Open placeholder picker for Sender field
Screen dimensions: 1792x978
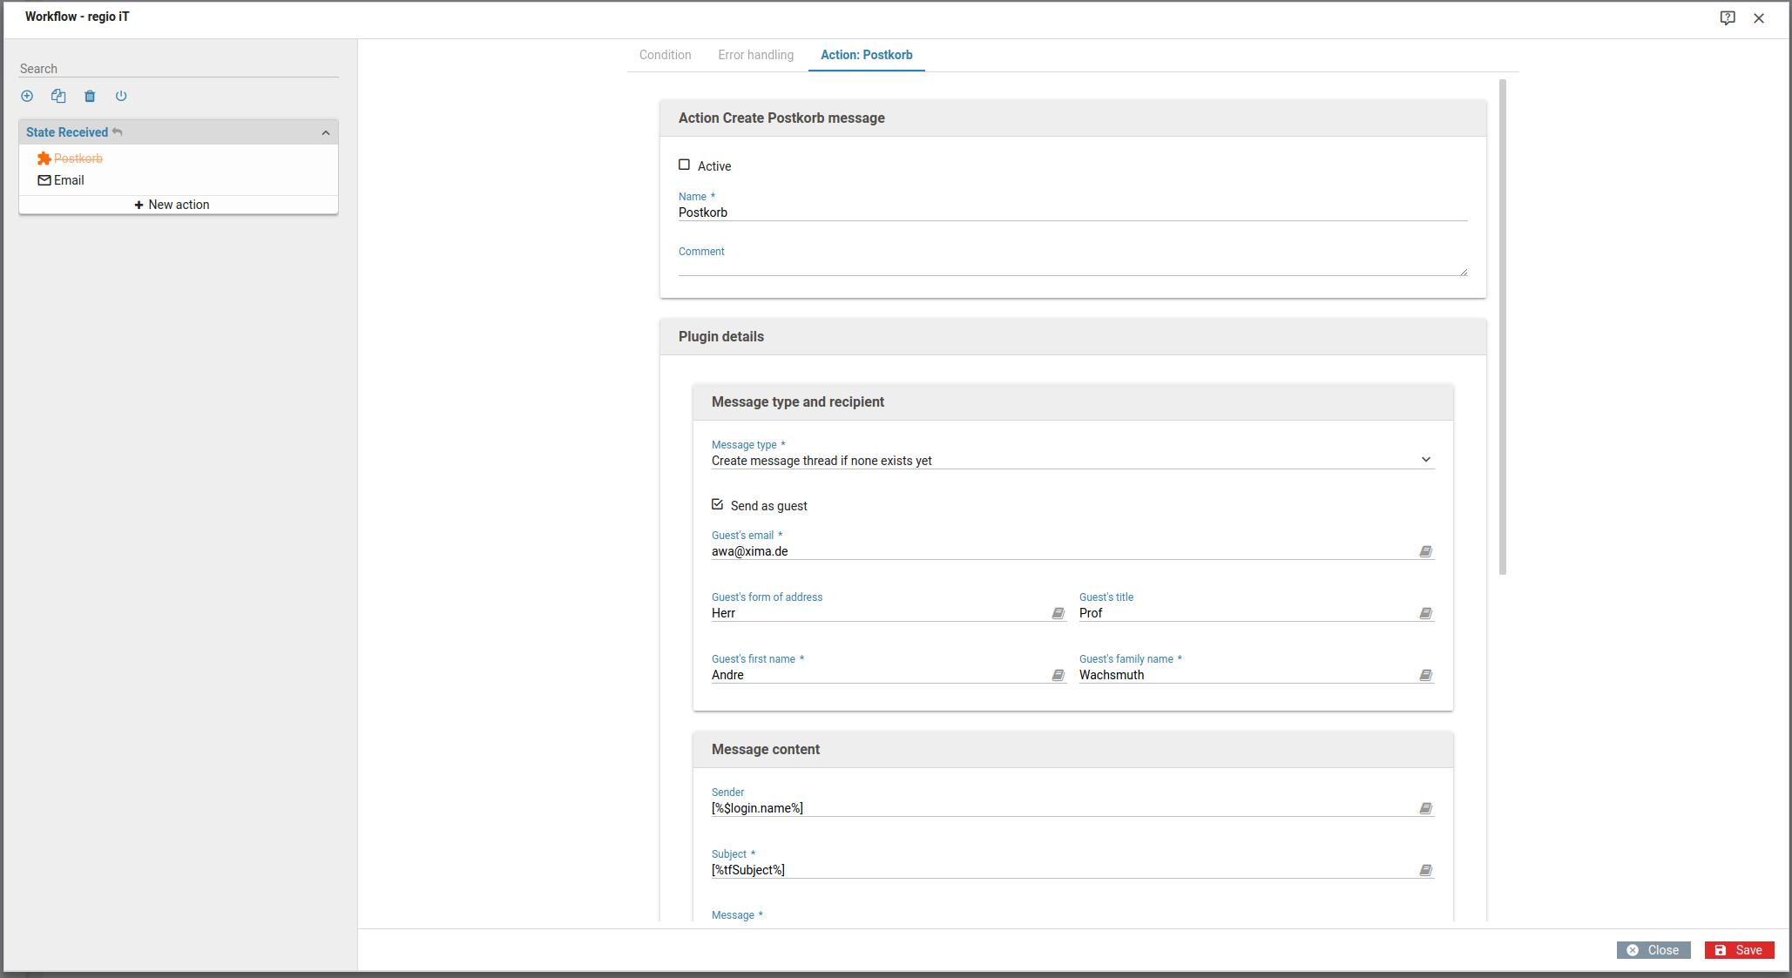(x=1425, y=808)
